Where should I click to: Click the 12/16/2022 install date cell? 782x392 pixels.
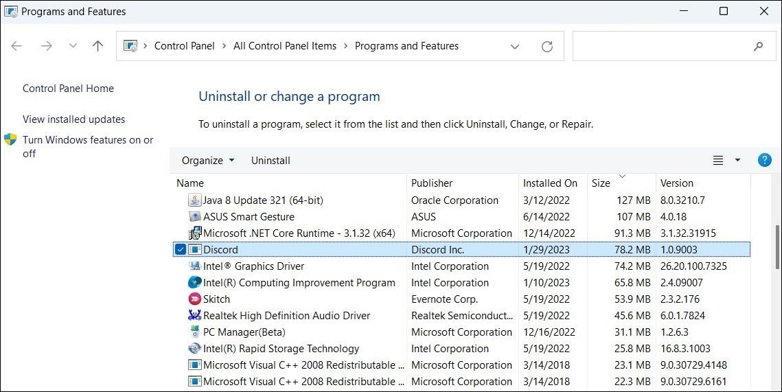(549, 332)
